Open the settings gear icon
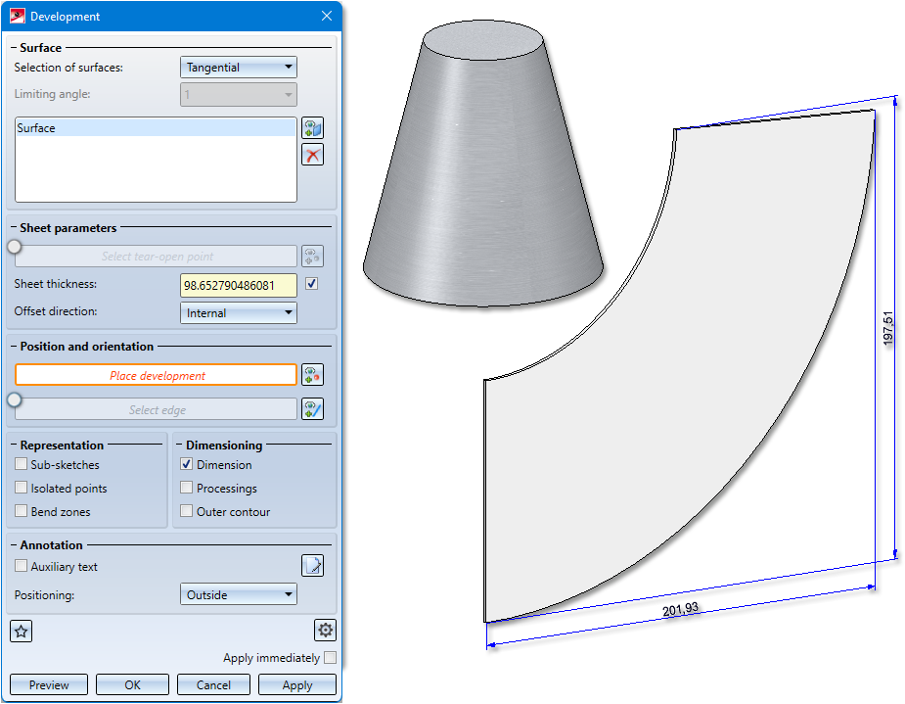905x704 pixels. click(x=325, y=631)
